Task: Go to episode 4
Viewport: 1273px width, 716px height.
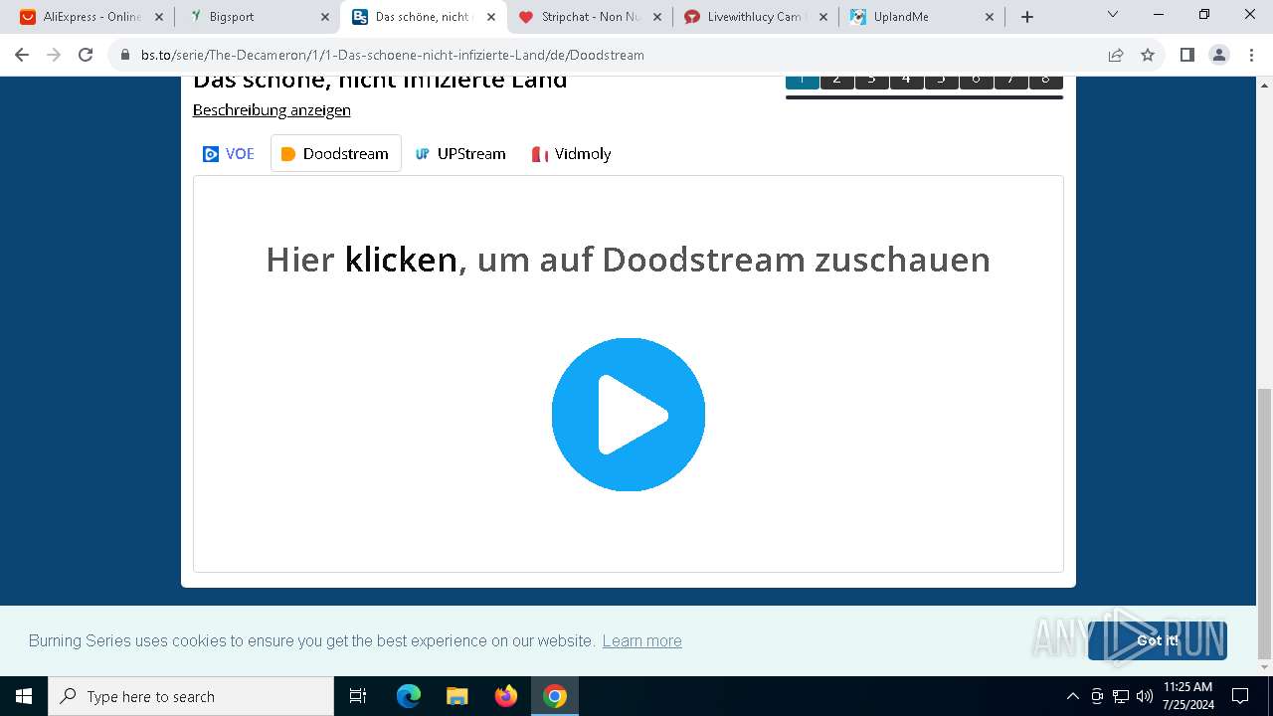Action: 907,81
